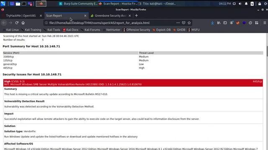Switch to Greenbone Security Assistant tab
Screen dimensions: 268x150
pos(110,16)
